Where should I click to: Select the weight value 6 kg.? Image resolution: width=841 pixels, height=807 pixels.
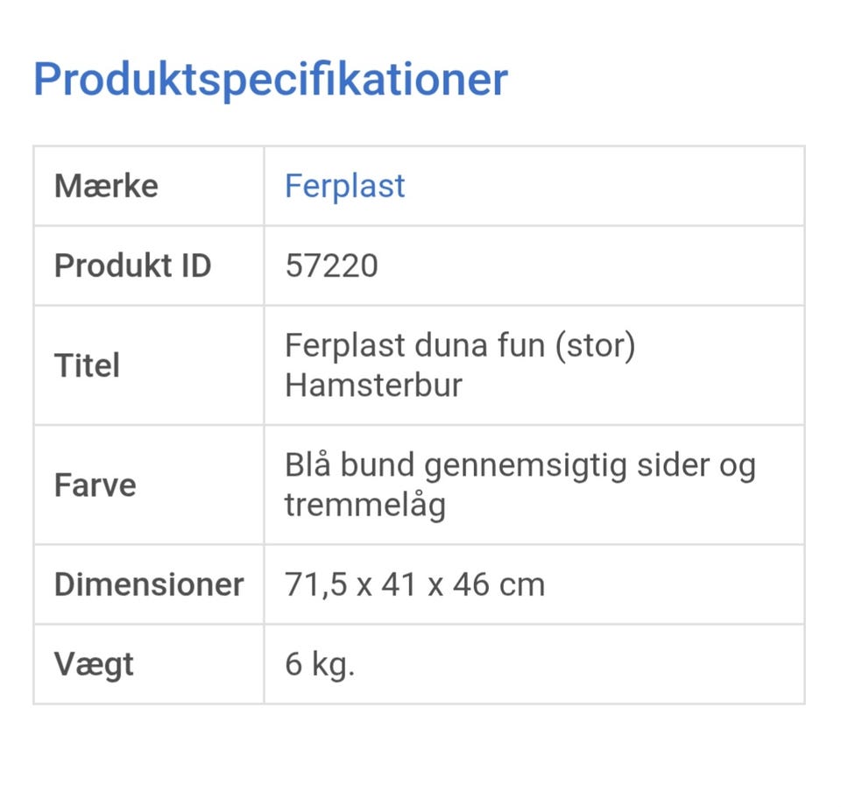click(320, 664)
